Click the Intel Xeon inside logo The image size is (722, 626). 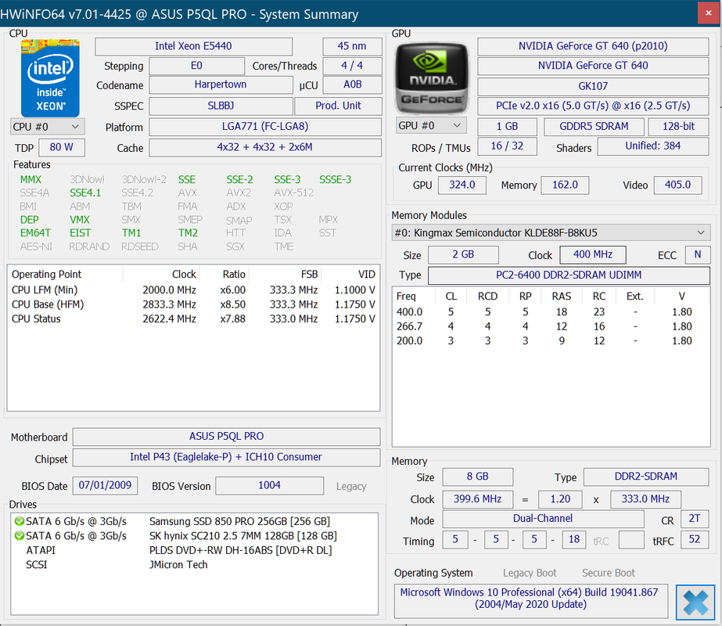click(50, 77)
